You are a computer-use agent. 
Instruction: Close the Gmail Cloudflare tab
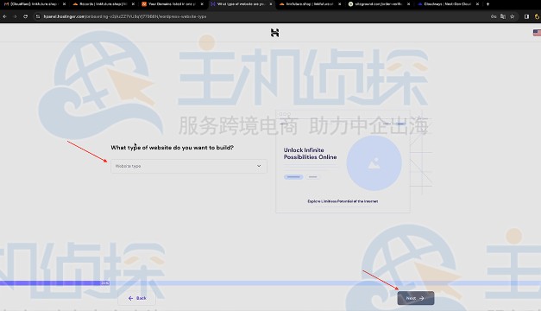64,4
